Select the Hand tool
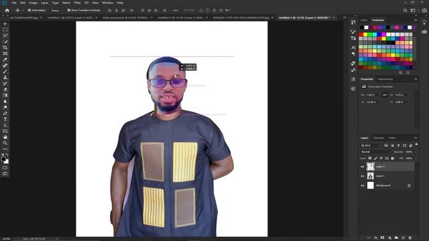Screen dimensions: 429x241 (x=5, y=137)
